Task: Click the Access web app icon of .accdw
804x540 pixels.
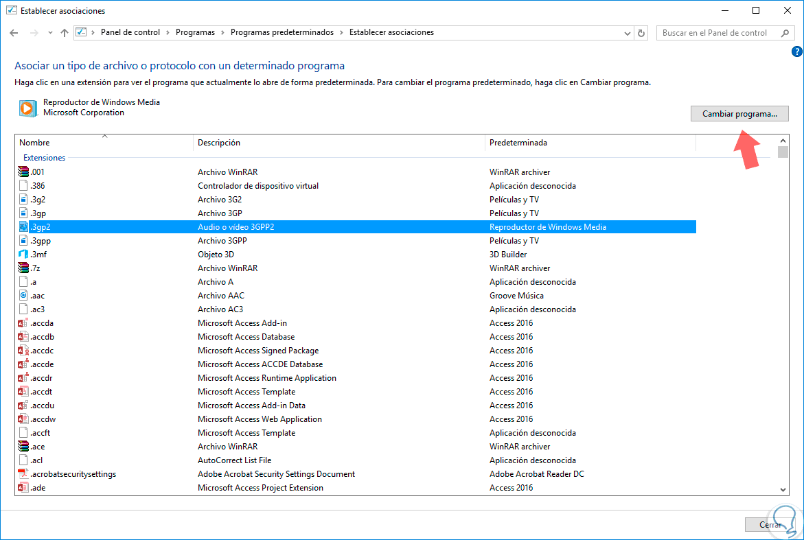Action: coord(23,419)
